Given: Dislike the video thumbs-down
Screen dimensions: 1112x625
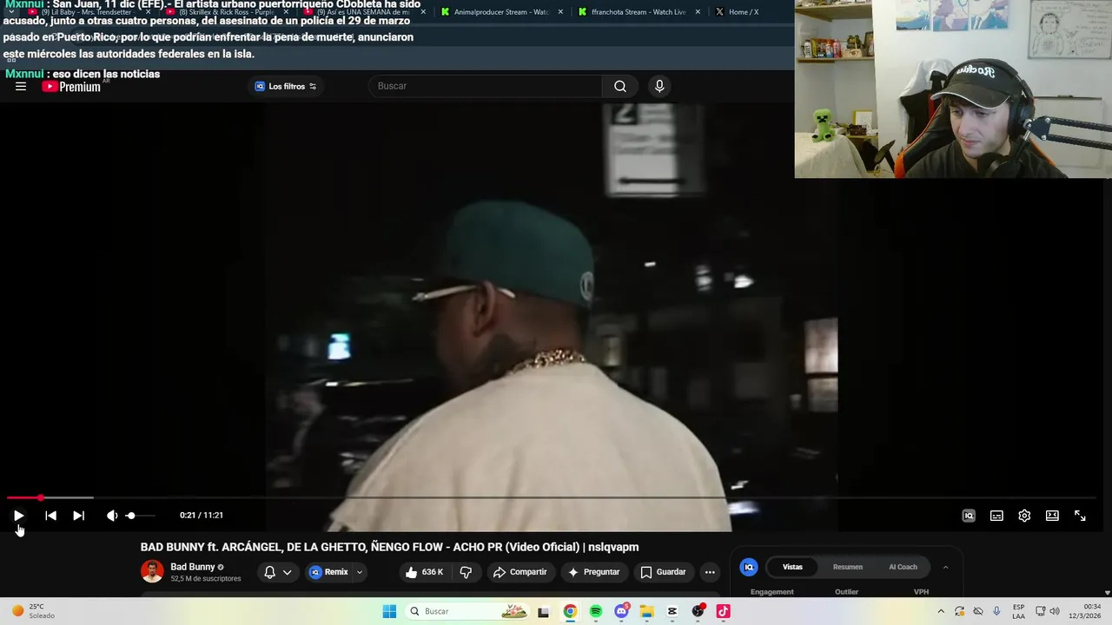Looking at the screenshot, I should (466, 572).
